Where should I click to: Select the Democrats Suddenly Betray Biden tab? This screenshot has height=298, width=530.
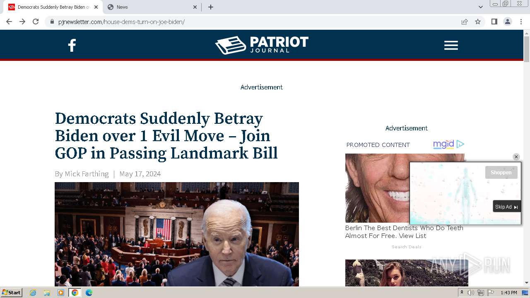coord(53,7)
